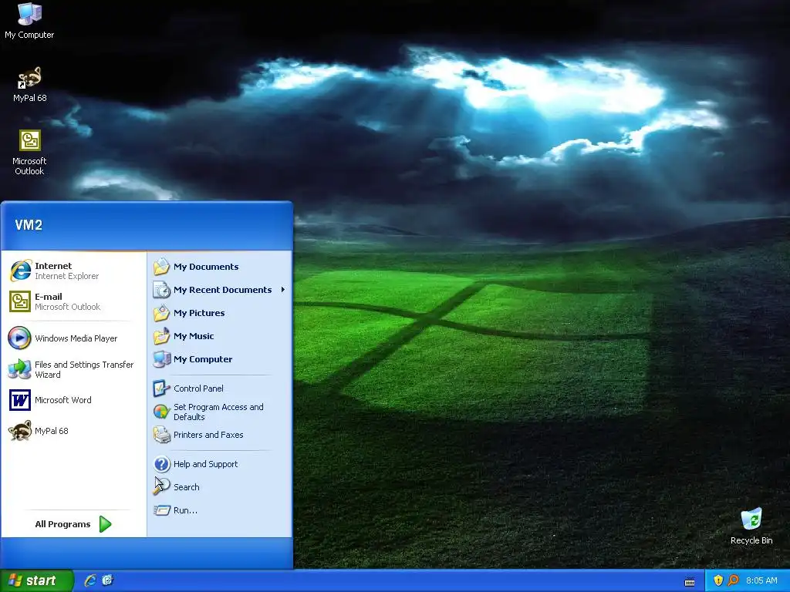790x592 pixels.
Task: Open My Music folder
Action: [x=220, y=336]
